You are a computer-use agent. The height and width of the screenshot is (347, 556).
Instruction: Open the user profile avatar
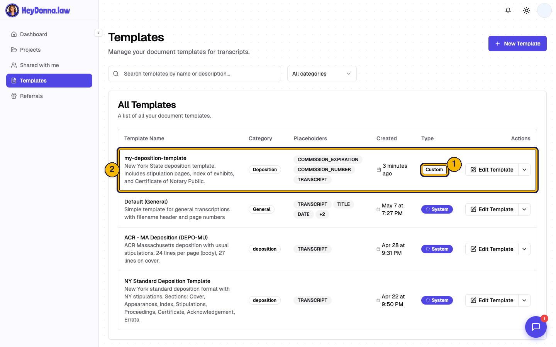tap(544, 10)
